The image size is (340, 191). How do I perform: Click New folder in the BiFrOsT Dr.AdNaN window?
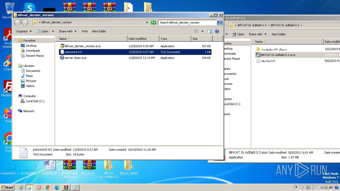[x=279, y=34]
